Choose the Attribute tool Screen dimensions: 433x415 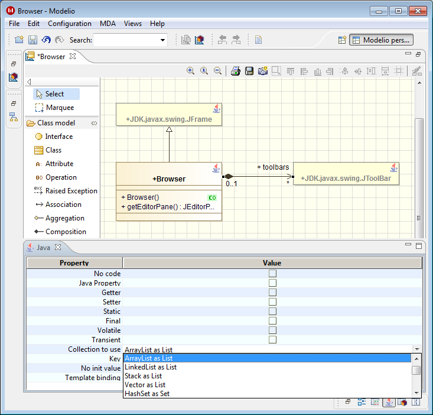[54, 164]
